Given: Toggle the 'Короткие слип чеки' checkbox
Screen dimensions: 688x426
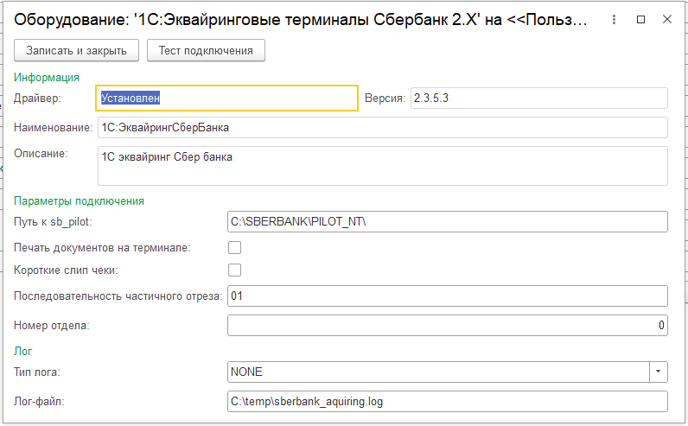Looking at the screenshot, I should [233, 270].
